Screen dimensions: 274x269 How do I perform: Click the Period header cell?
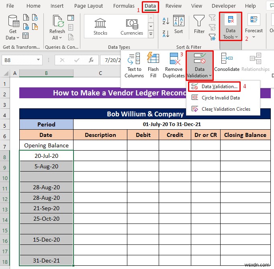(x=46, y=124)
